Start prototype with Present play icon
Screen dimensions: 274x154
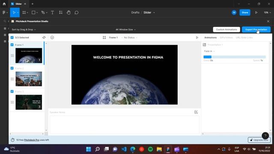coord(256,12)
